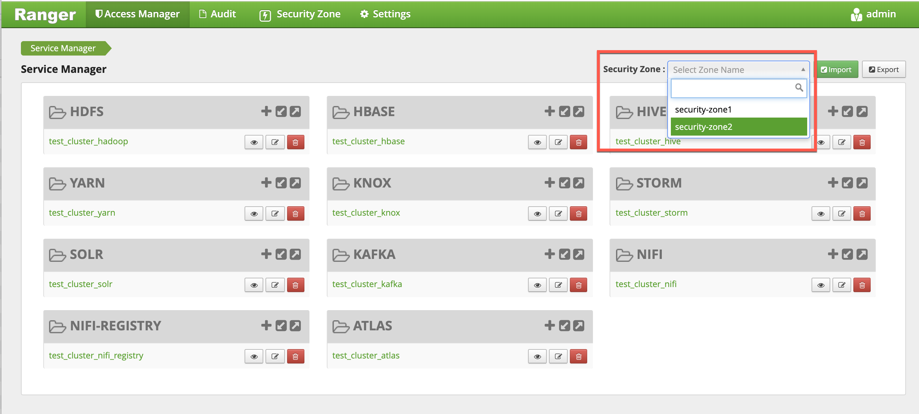Open the Access Manager menu
Image resolution: width=919 pixels, height=414 pixels.
(137, 14)
